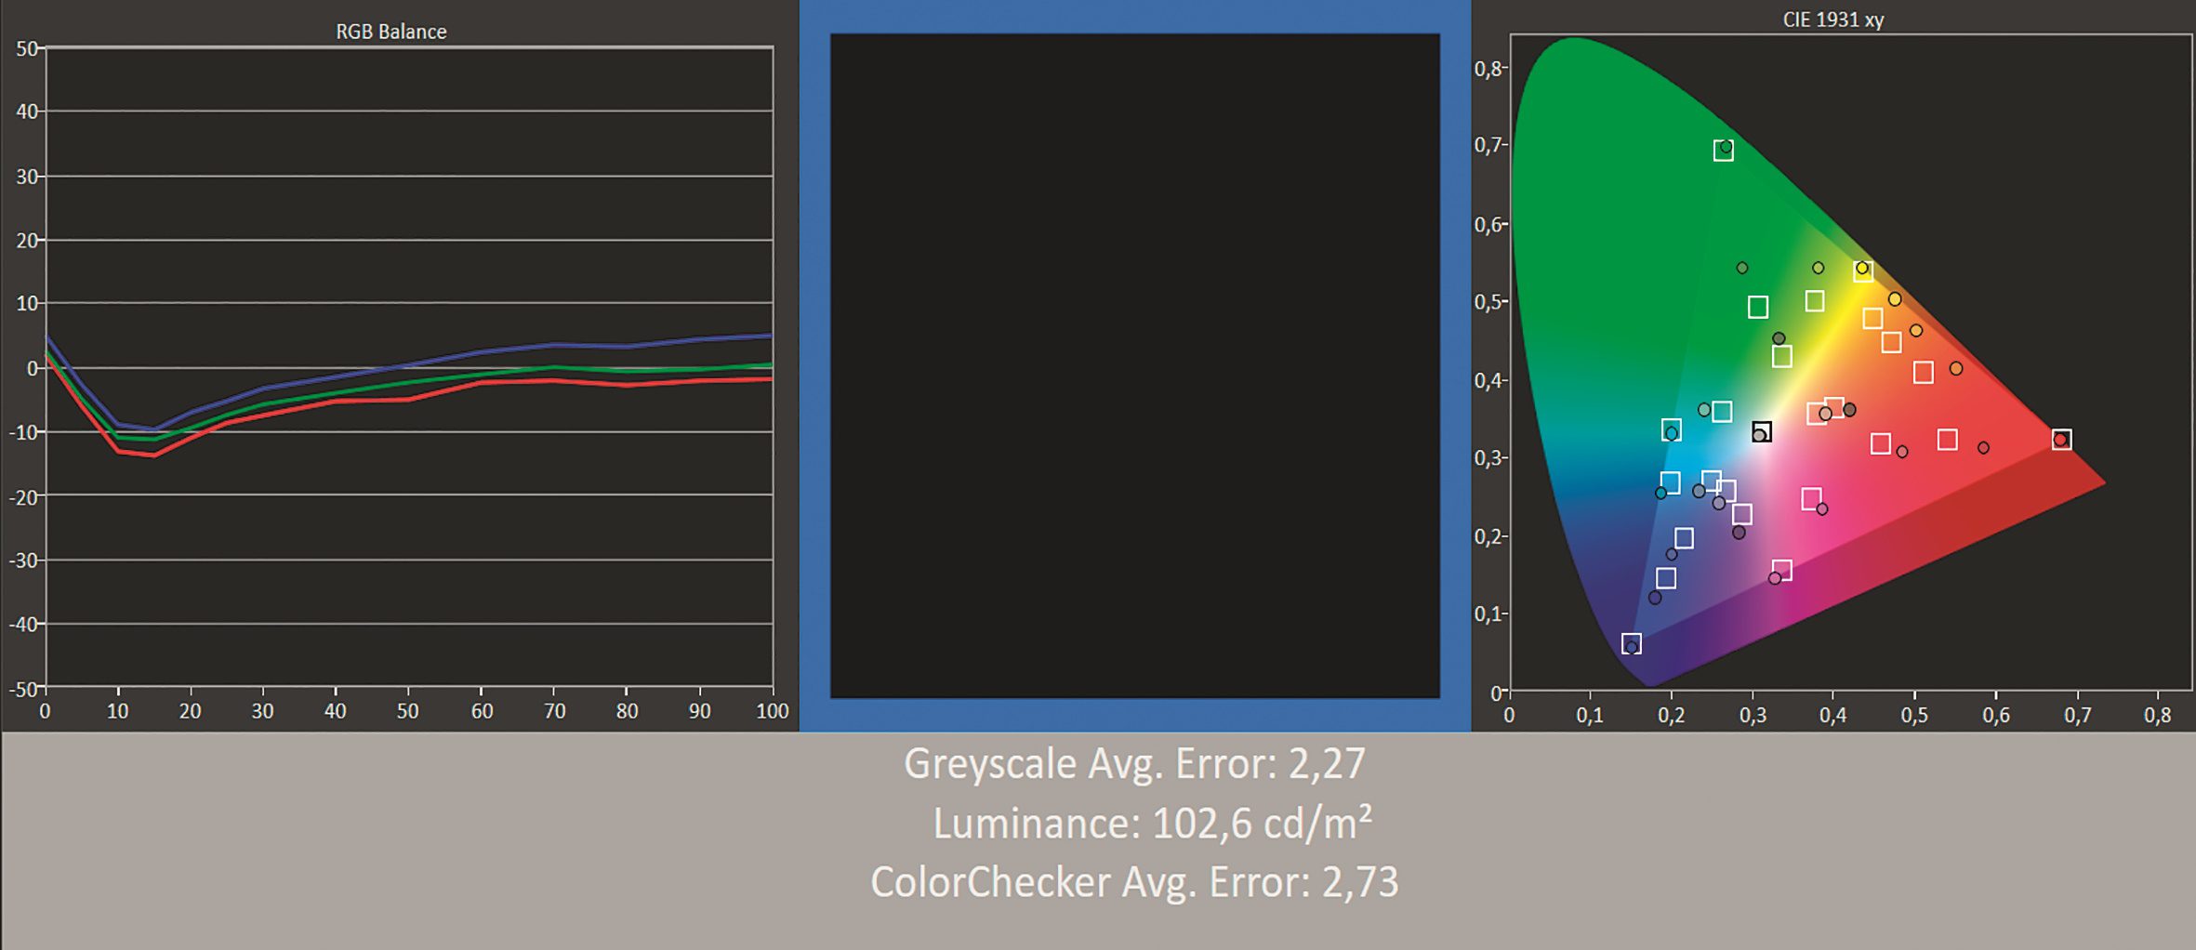Click the -50 label on RGB Balance y-axis
This screenshot has height=950, width=2196.
[23, 690]
